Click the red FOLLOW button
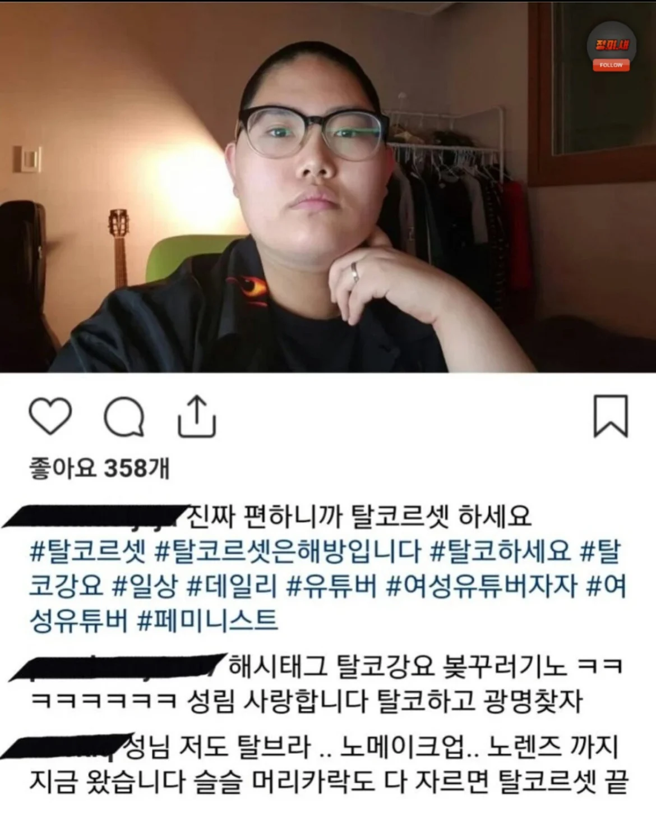Image resolution: width=656 pixels, height=819 pixels. [611, 65]
